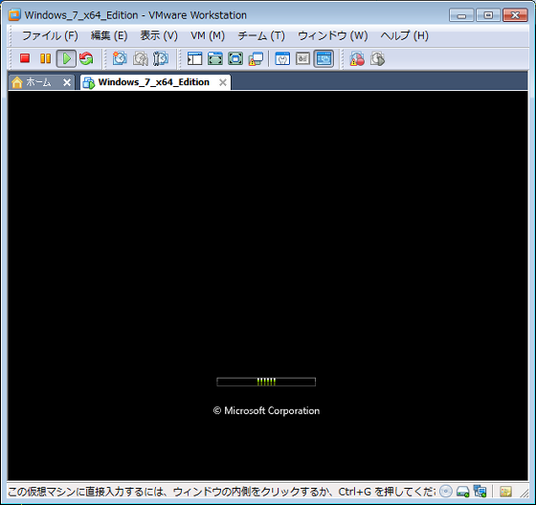Click the green Power On play button

tap(66, 58)
